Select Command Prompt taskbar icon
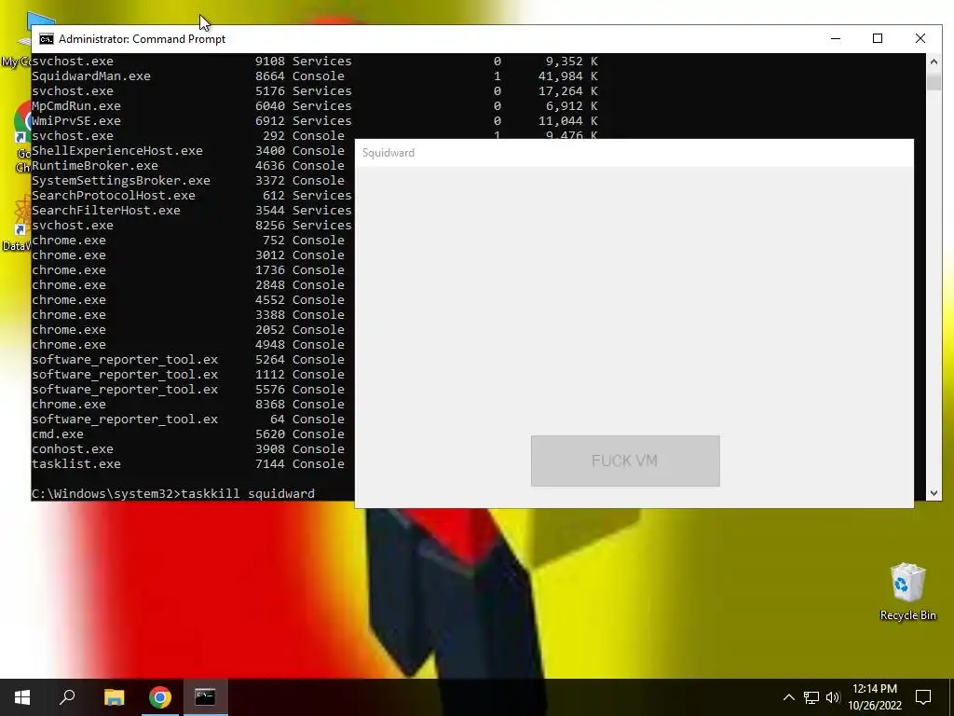Image resolution: width=954 pixels, height=716 pixels. [x=205, y=697]
